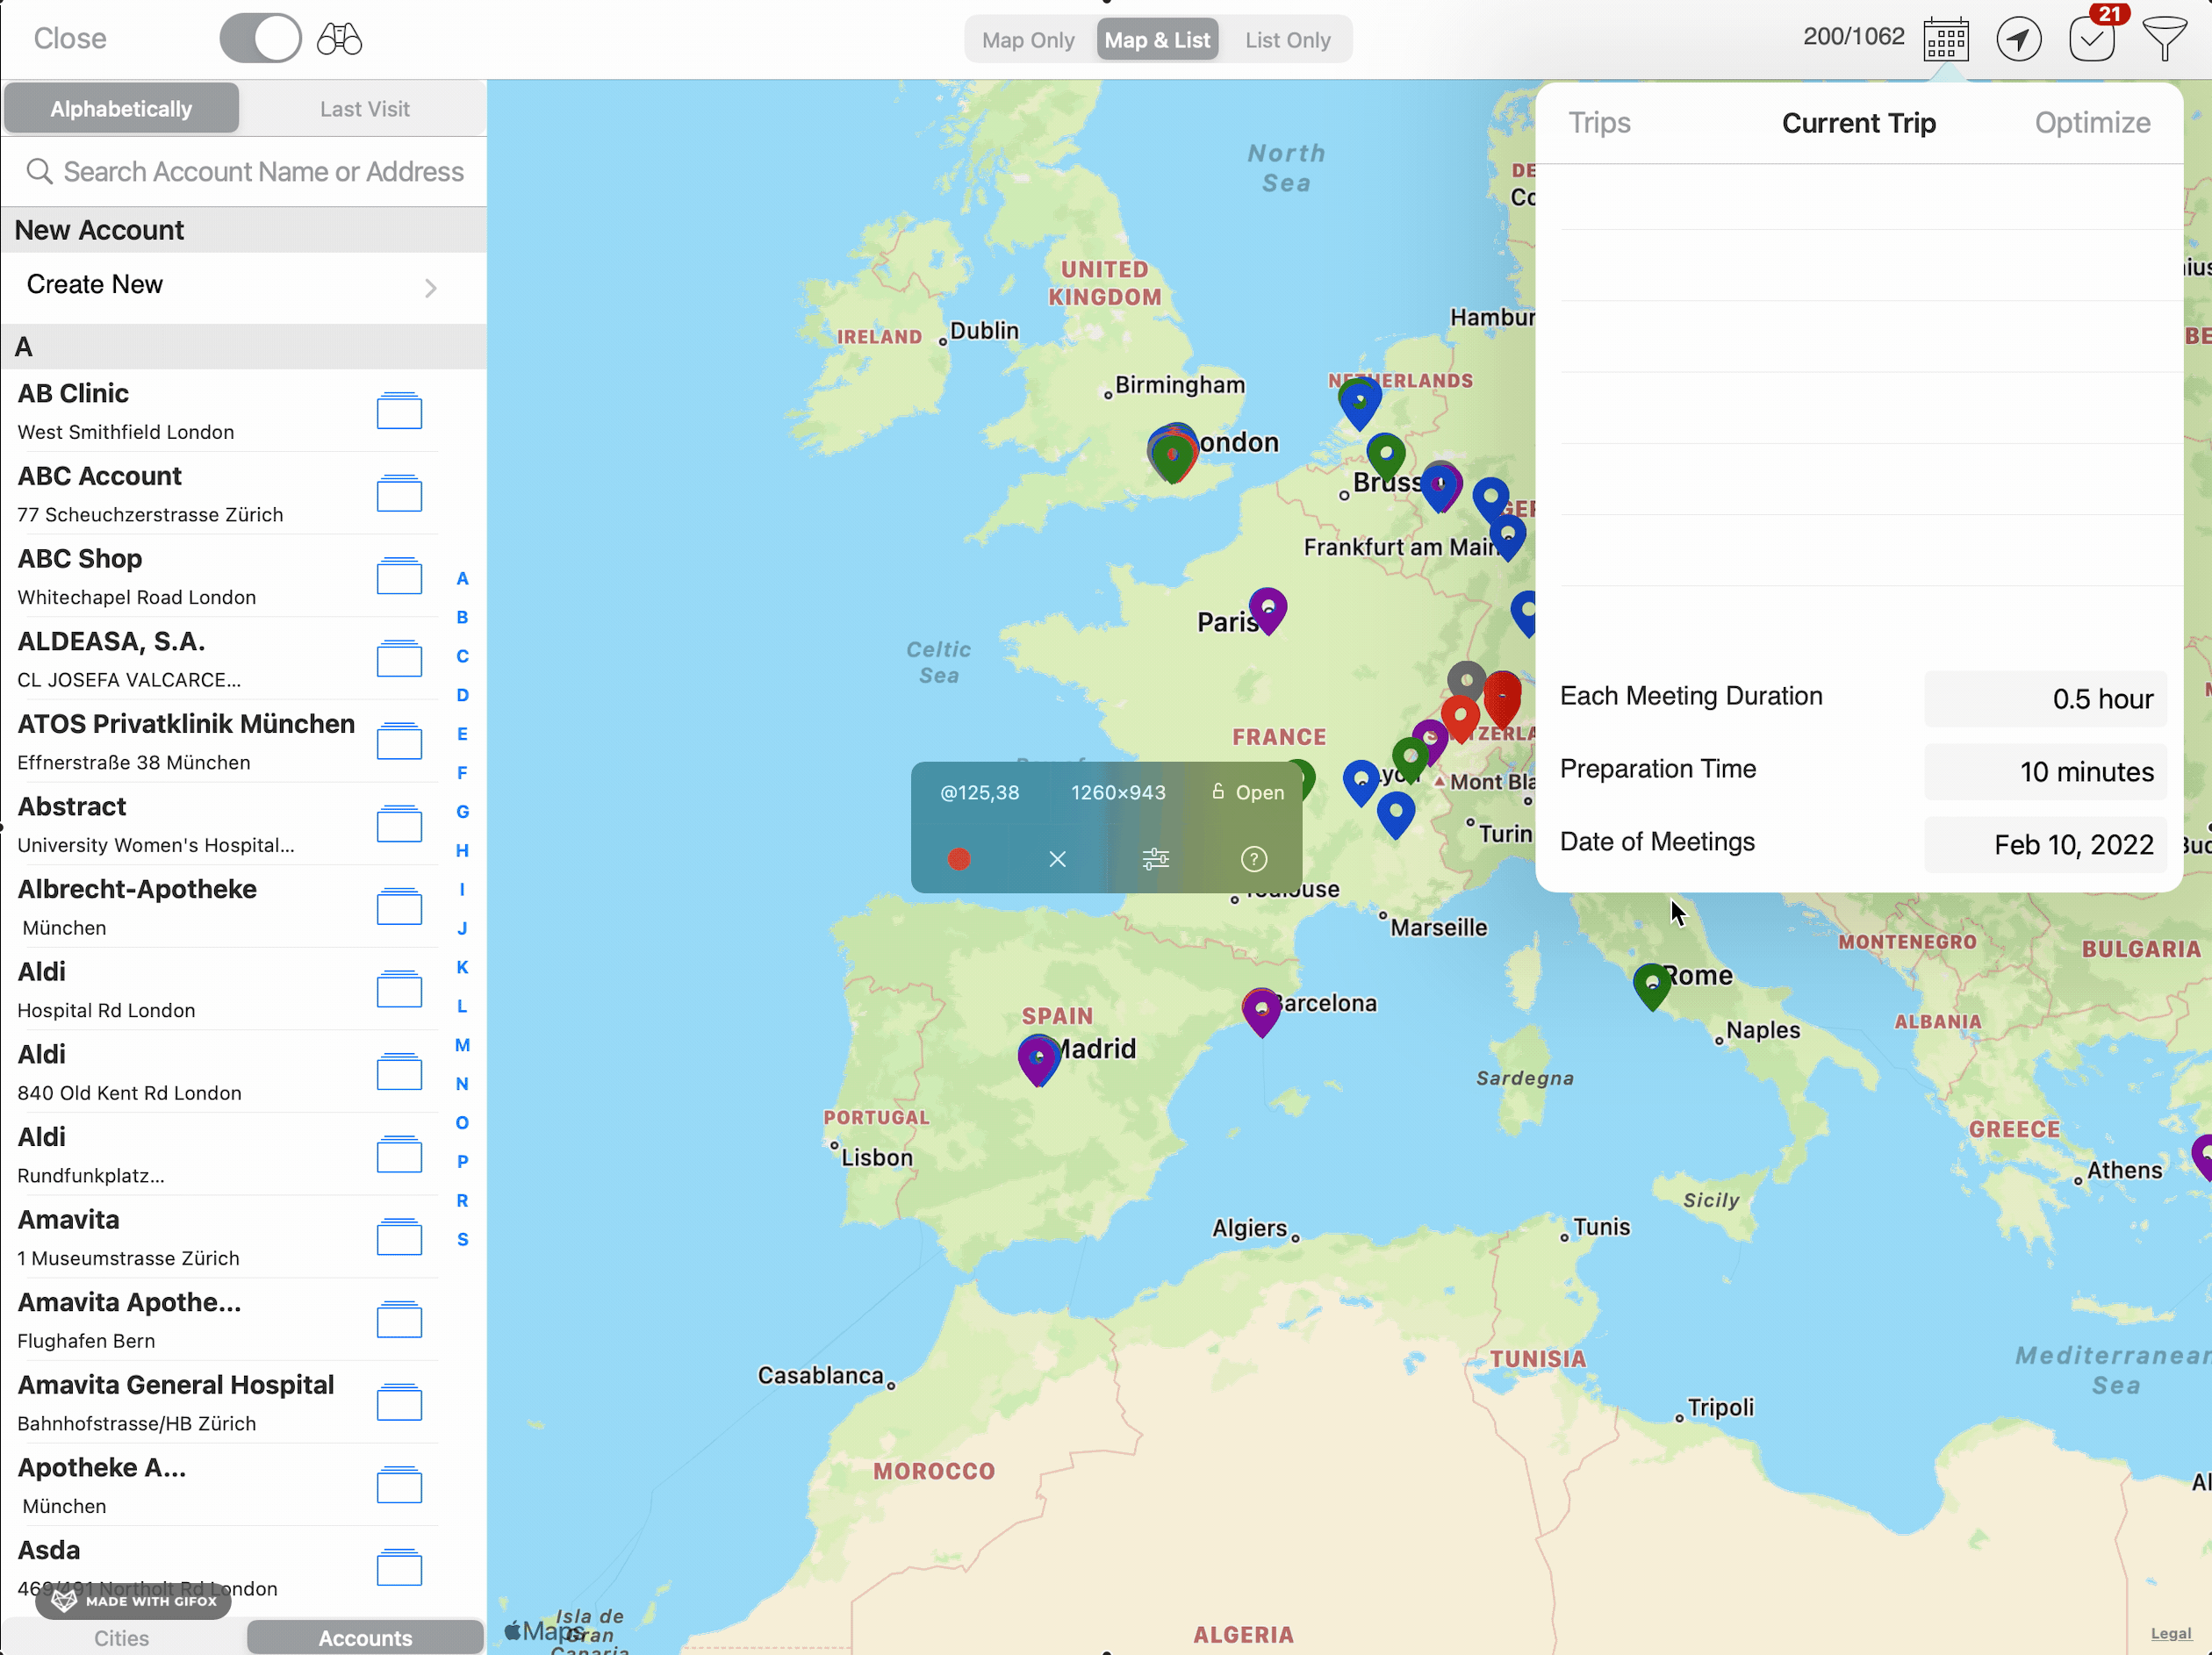Open the calendar trip planner icon

[1945, 40]
